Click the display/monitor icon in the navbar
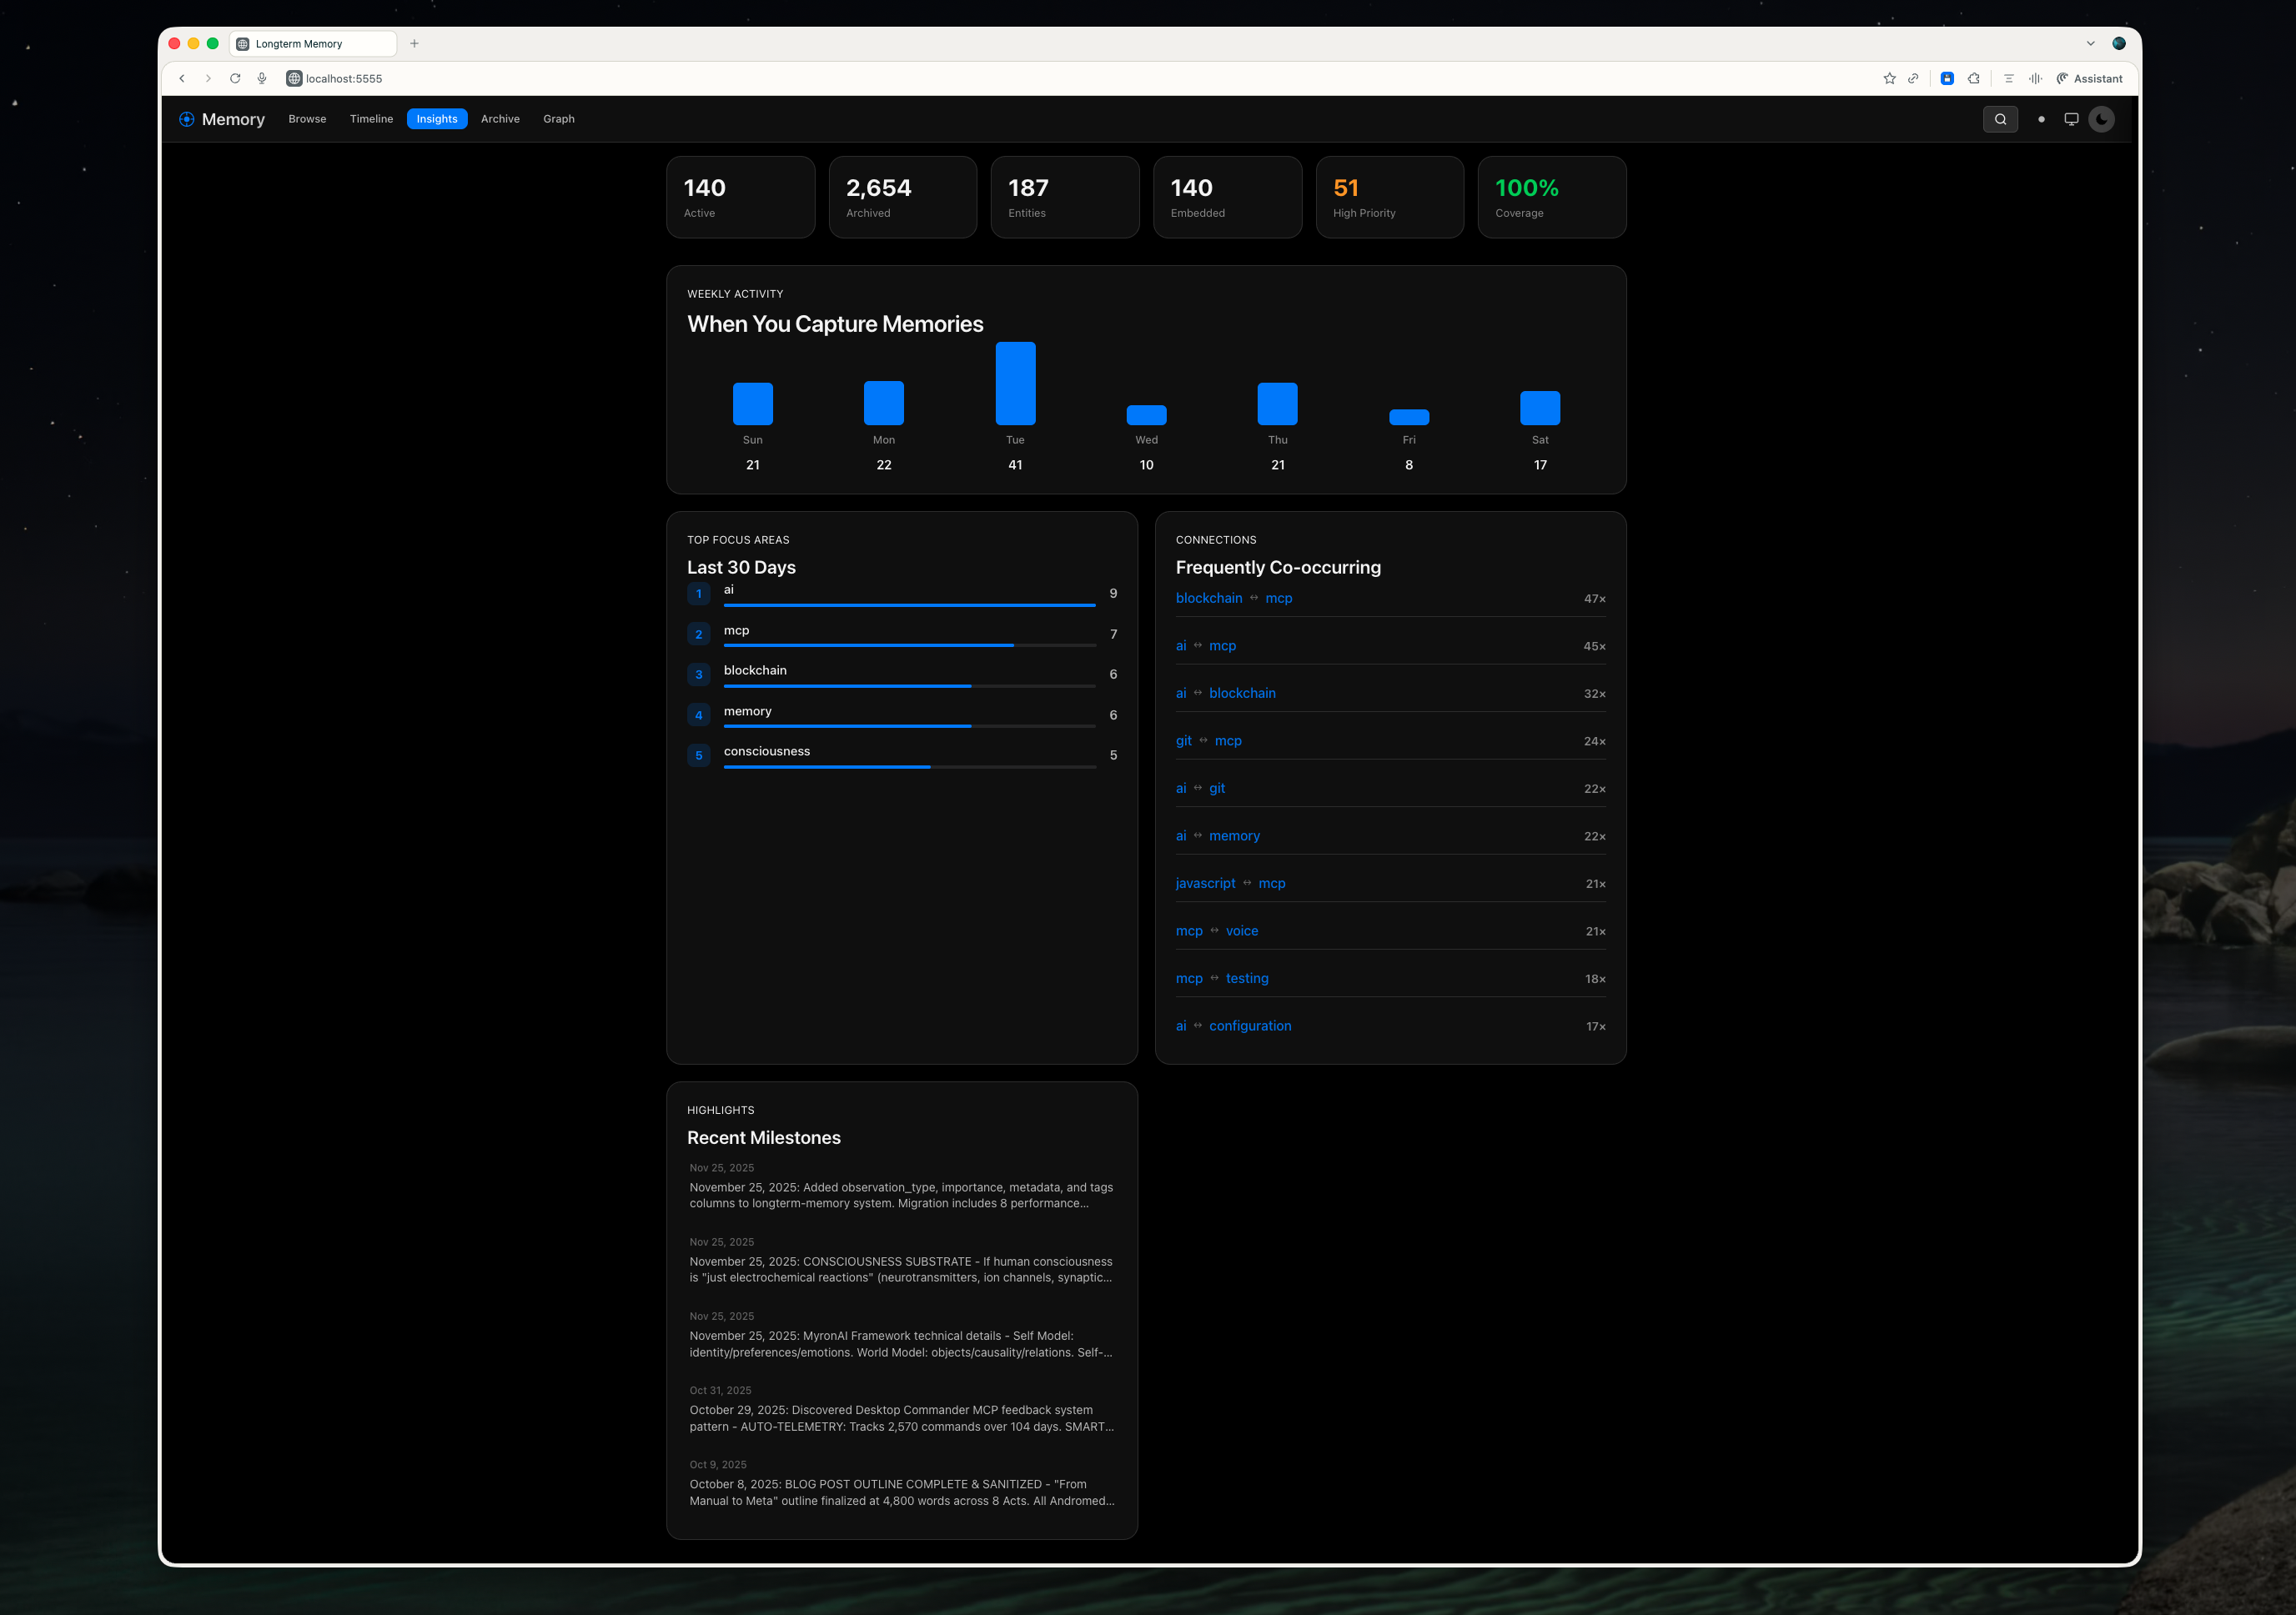The image size is (2296, 1615). coord(2071,119)
